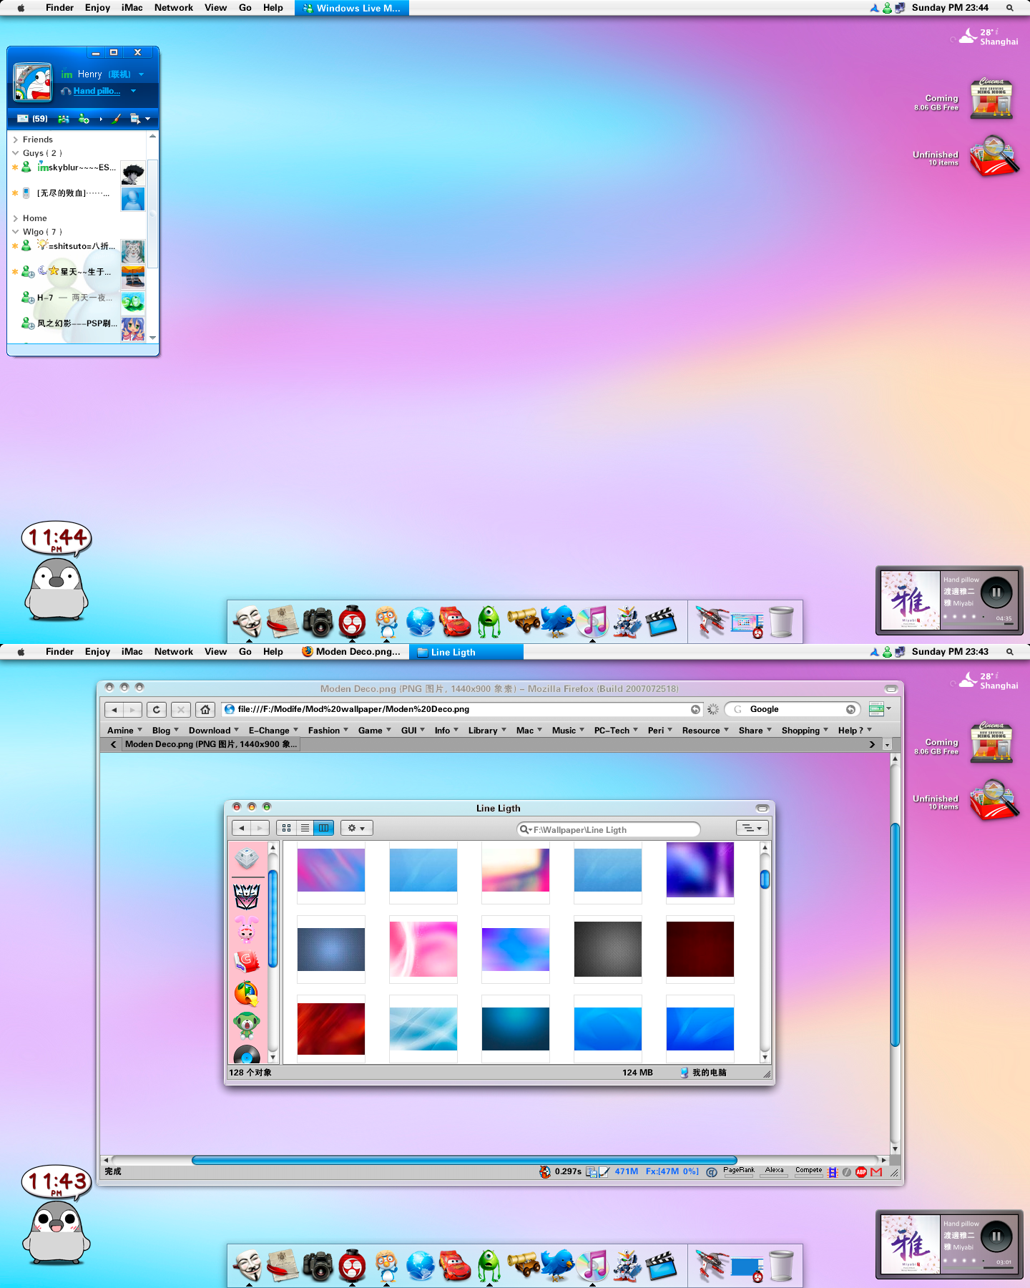The width and height of the screenshot is (1030, 1288).
Task: Click the red G icon in Line Ligth sidebar
Action: (x=247, y=962)
